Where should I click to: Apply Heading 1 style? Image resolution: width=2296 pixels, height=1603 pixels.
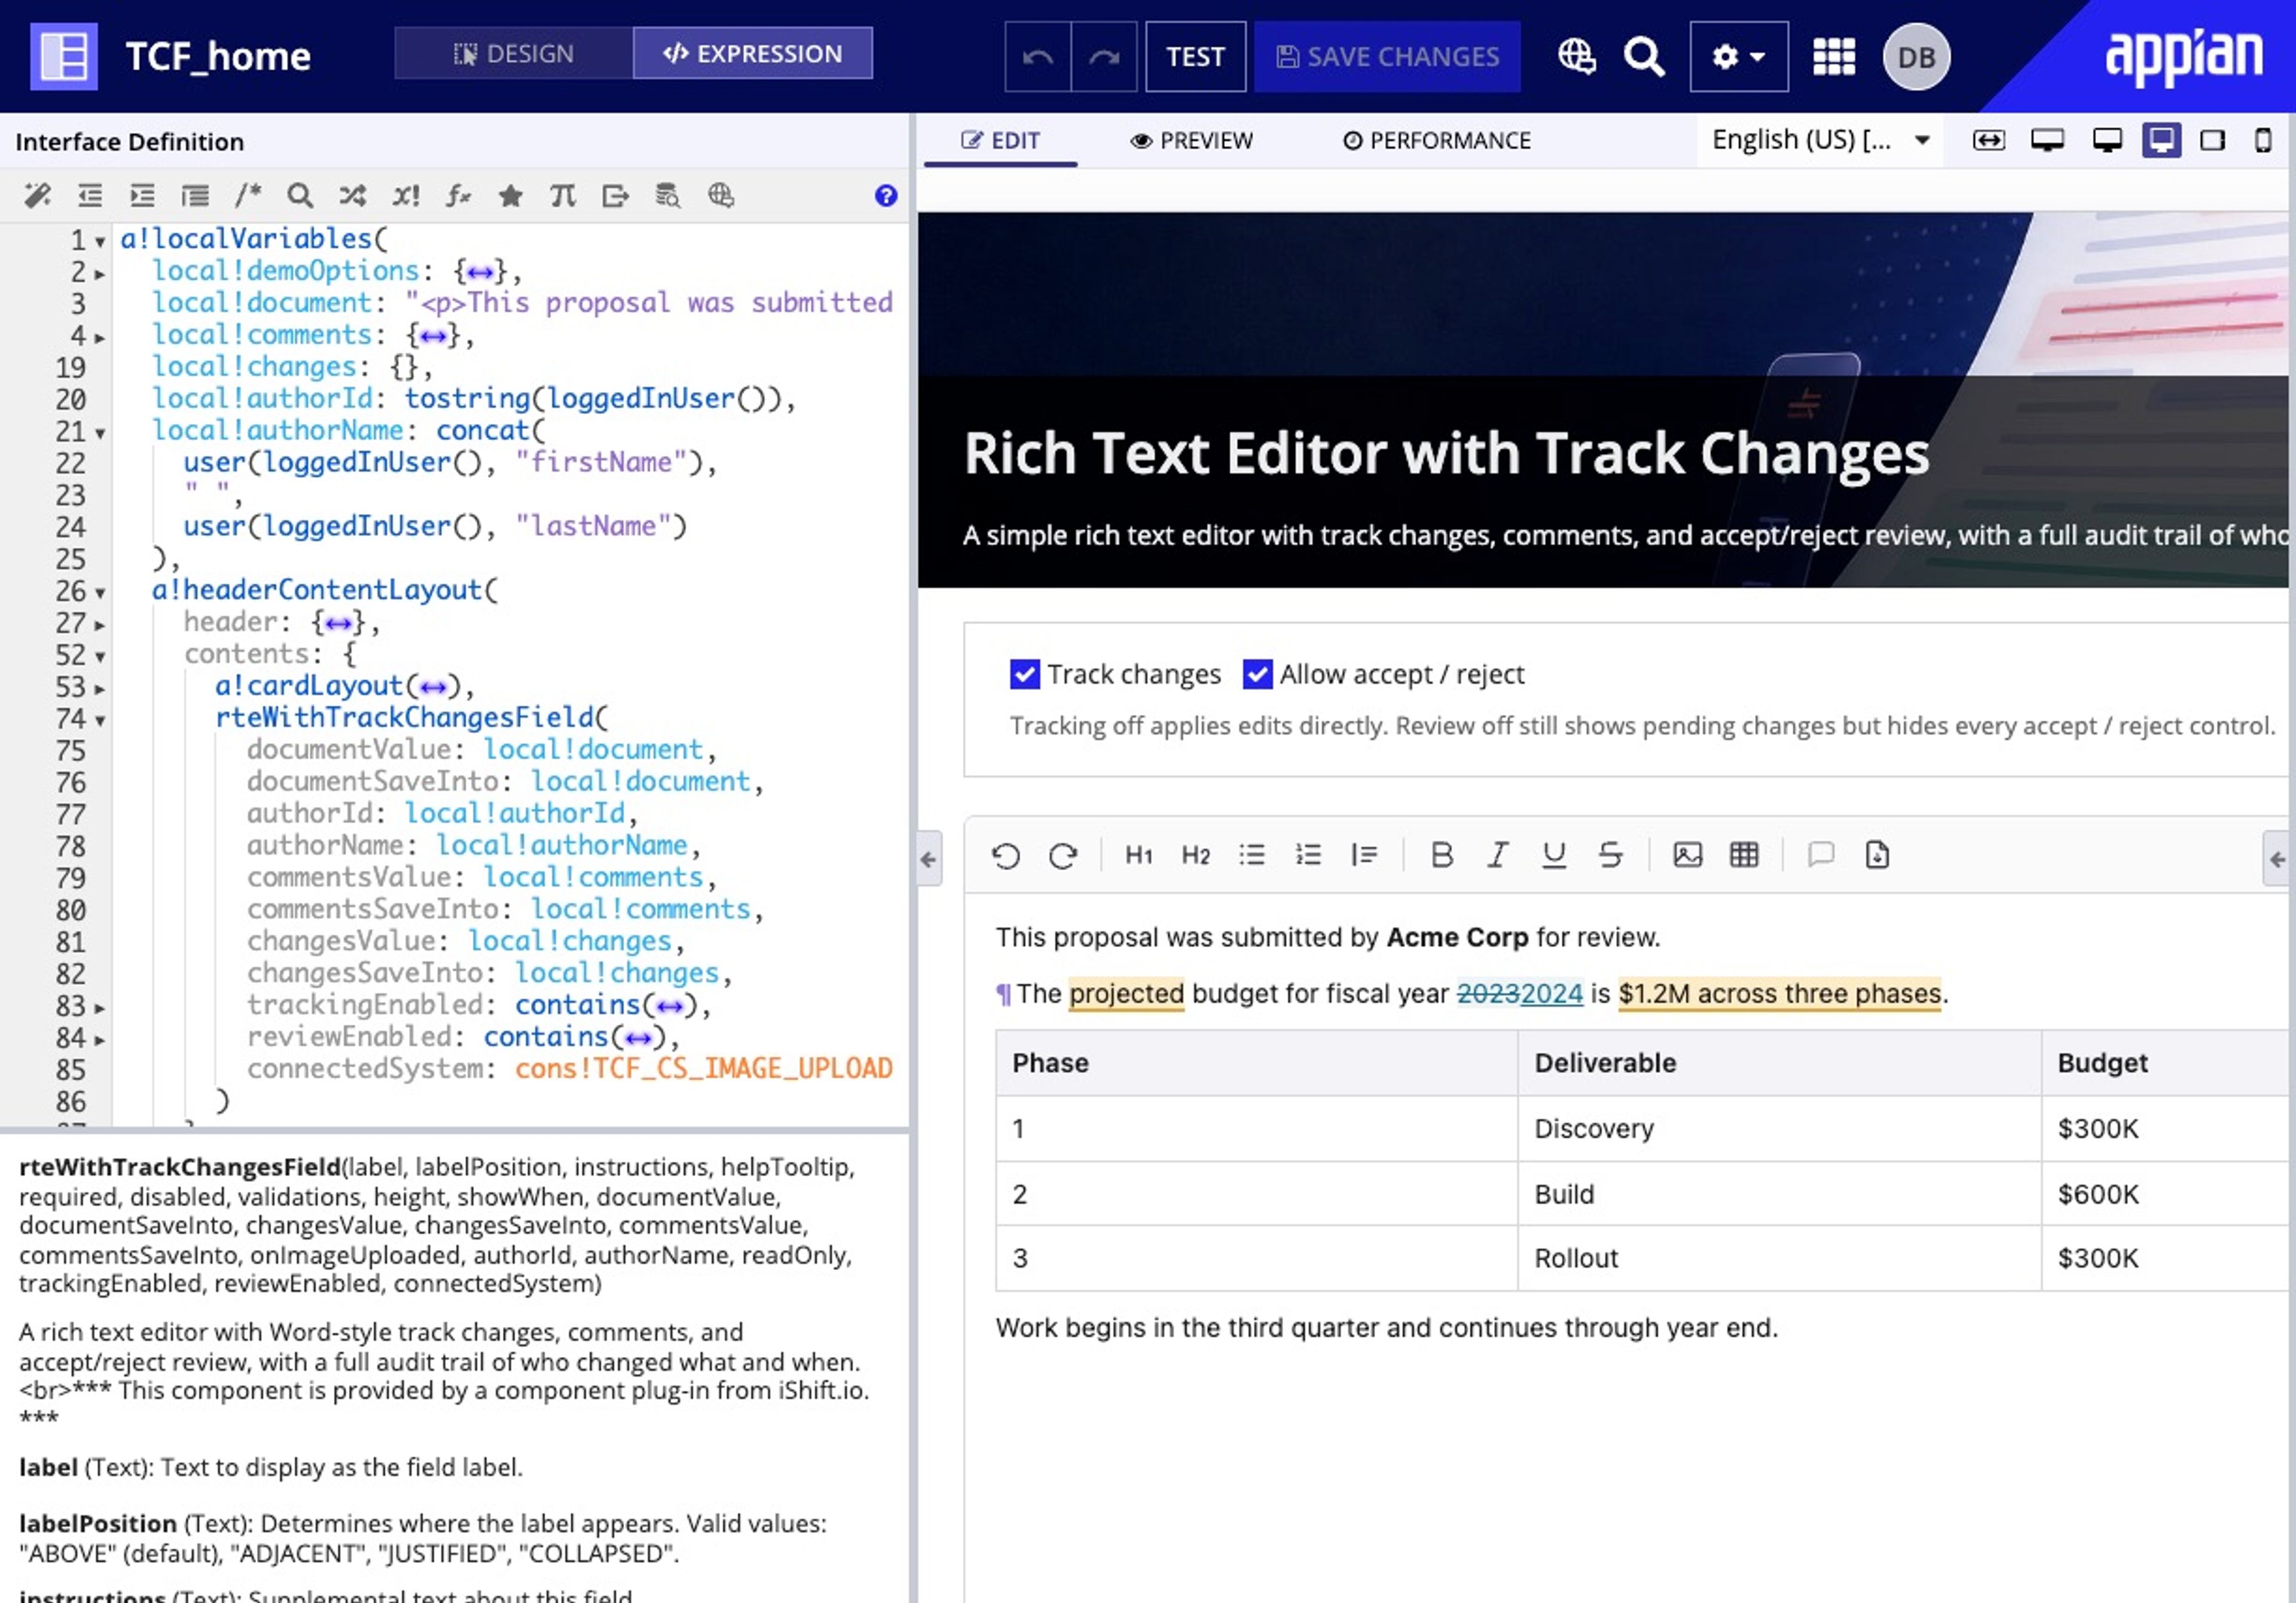(x=1139, y=855)
